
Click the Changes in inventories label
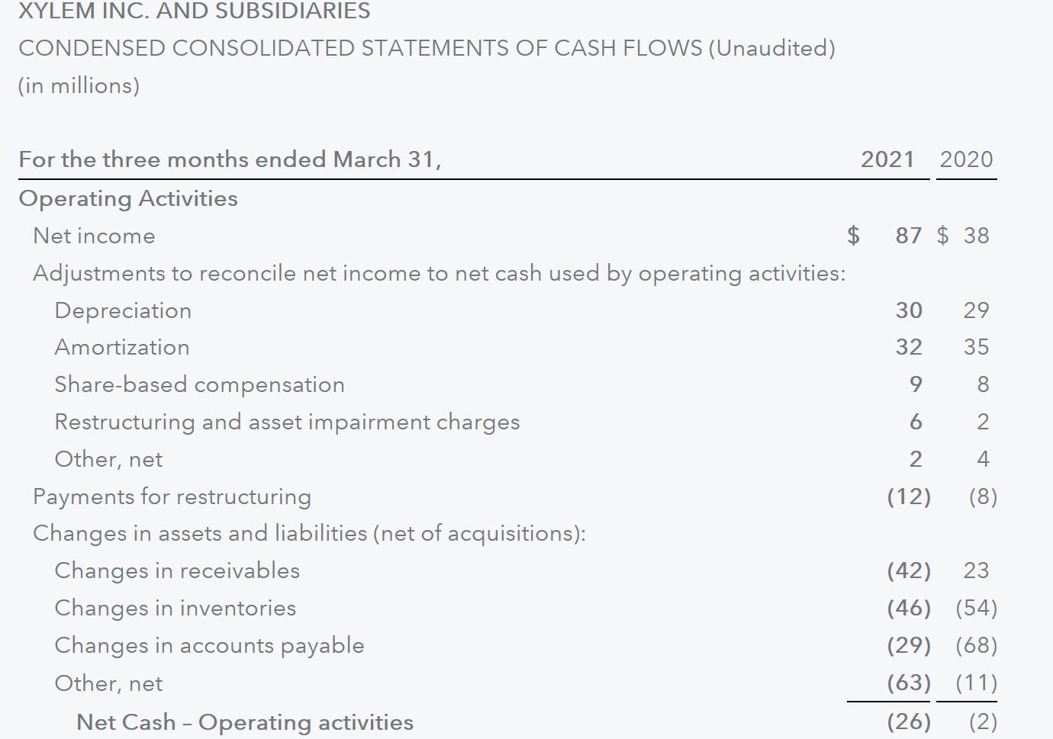(175, 608)
